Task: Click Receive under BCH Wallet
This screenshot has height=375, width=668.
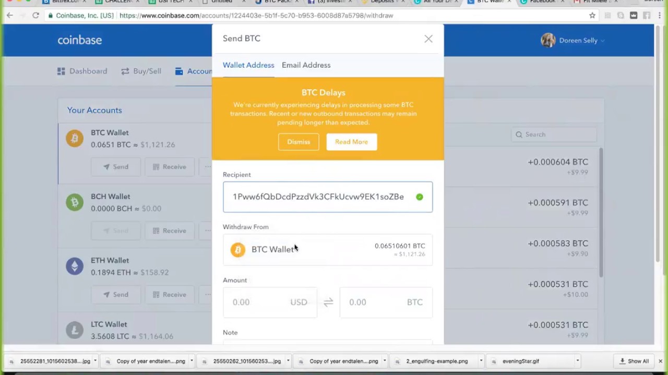Action: coord(170,231)
